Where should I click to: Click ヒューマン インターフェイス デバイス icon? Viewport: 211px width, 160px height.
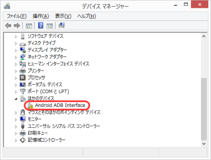23,64
